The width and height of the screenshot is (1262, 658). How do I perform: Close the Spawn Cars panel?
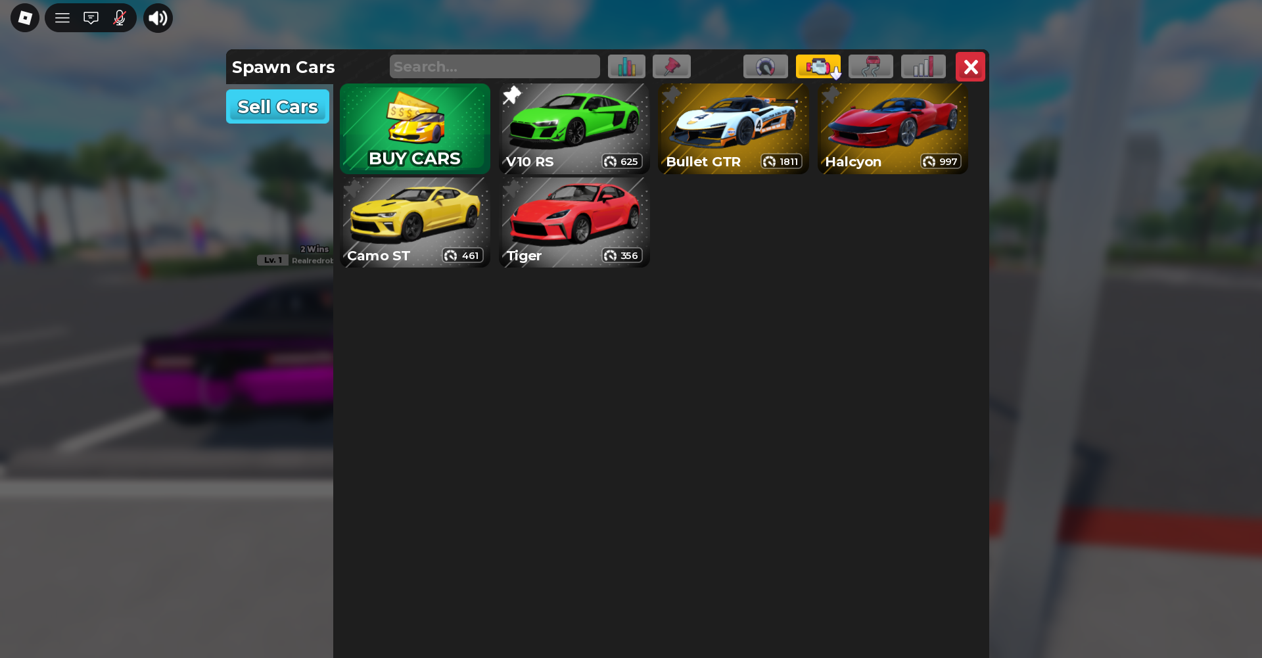click(x=971, y=66)
